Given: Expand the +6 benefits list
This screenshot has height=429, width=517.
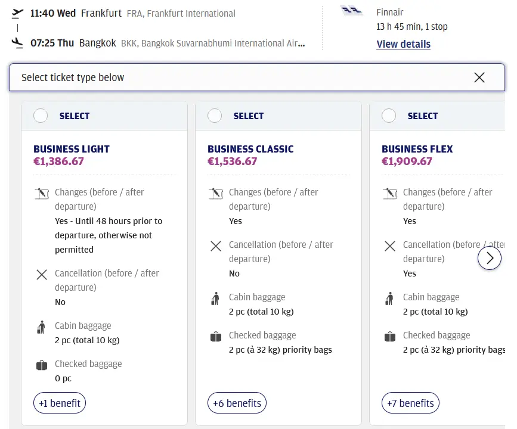Looking at the screenshot, I should 237,403.
